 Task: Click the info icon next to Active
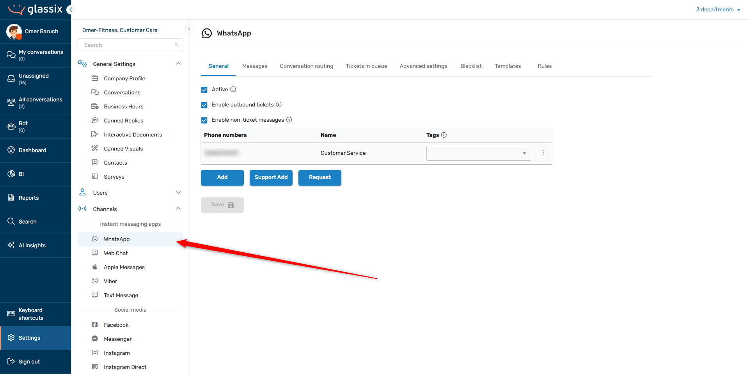pos(233,89)
